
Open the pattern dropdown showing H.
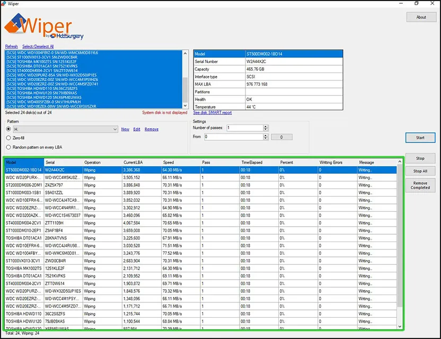[66, 129]
